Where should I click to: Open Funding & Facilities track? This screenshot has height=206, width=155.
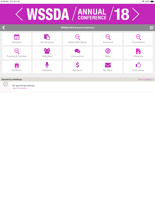point(17,53)
